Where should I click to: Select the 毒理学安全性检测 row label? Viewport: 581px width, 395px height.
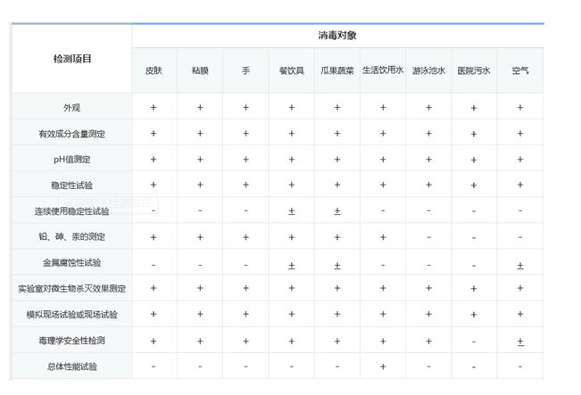71,341
